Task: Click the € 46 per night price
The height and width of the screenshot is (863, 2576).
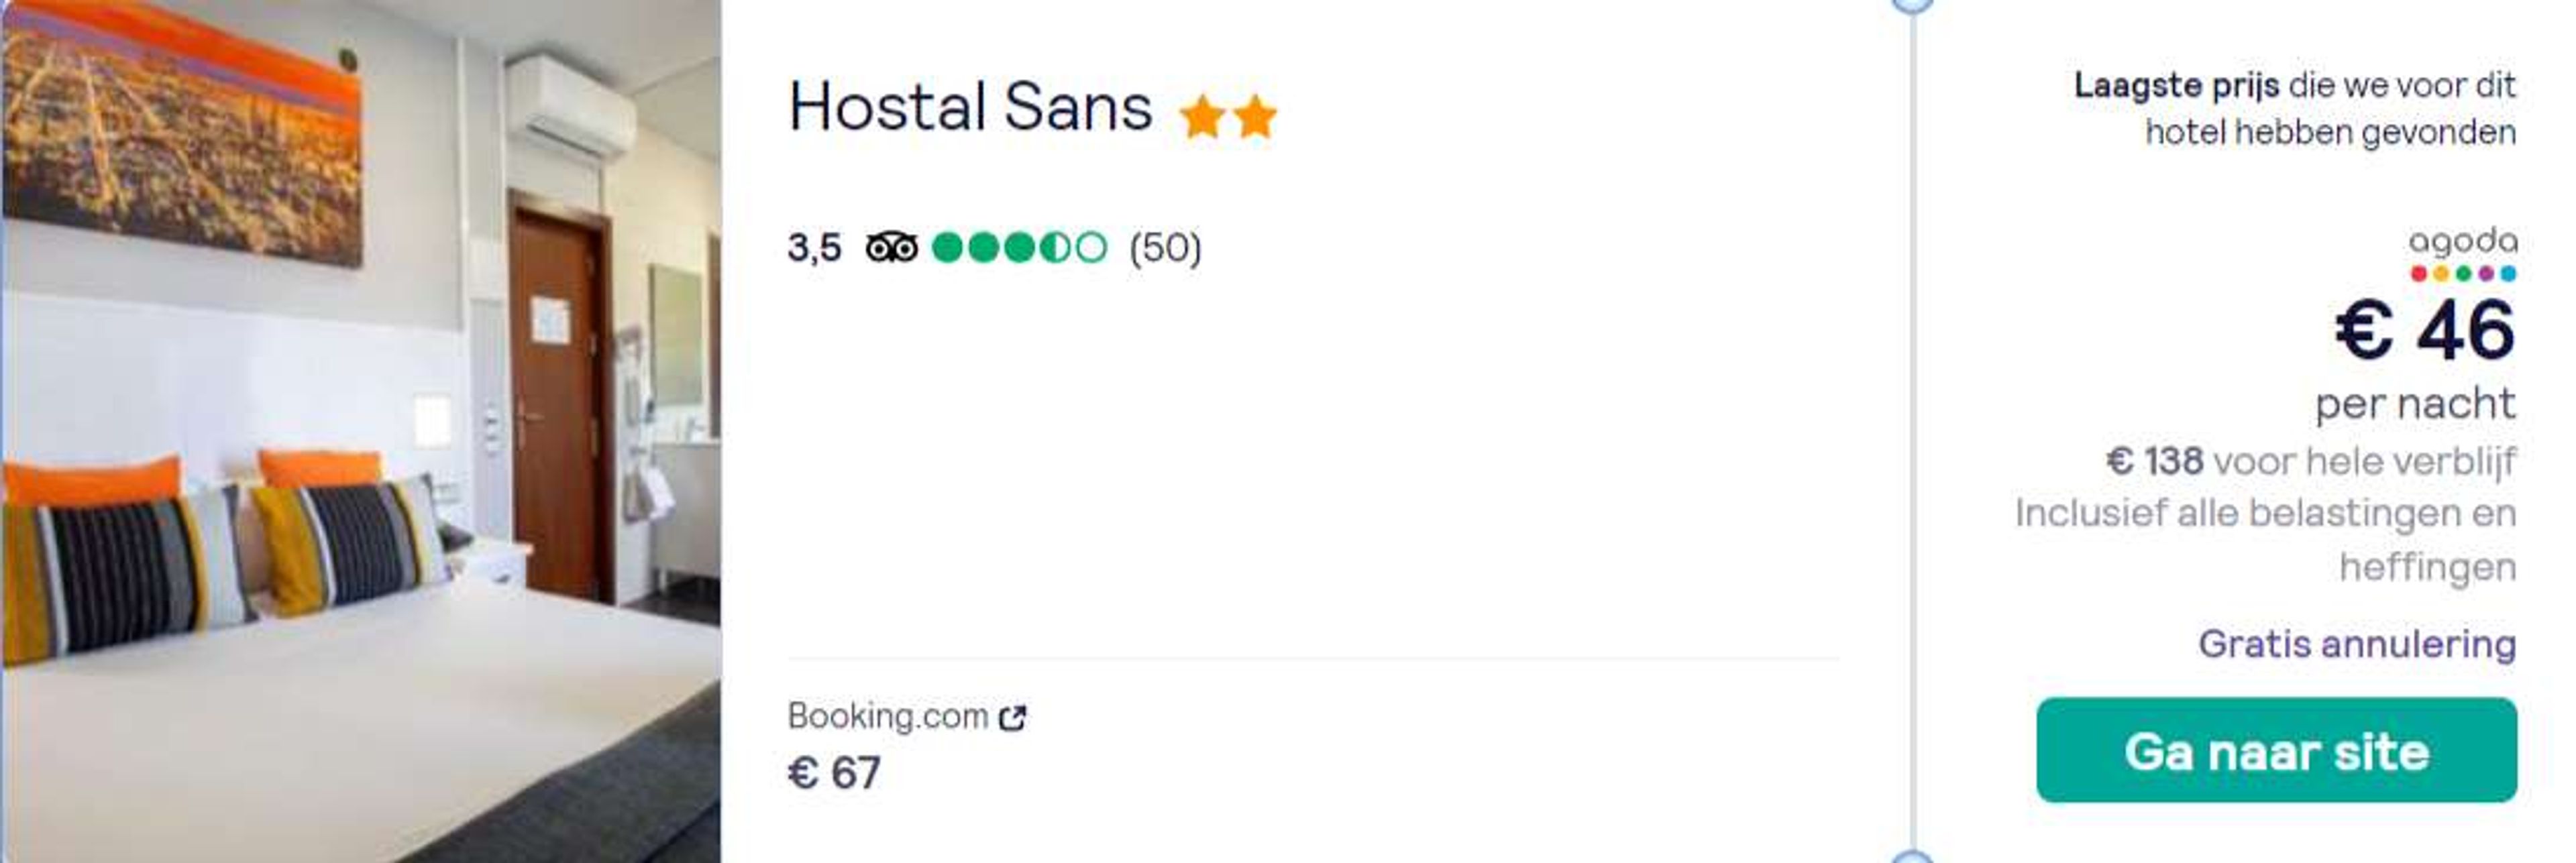Action: [x=2425, y=329]
